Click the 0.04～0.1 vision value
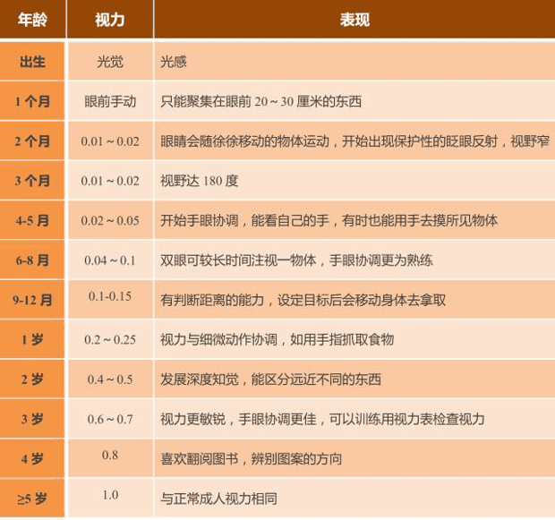 tap(110, 260)
